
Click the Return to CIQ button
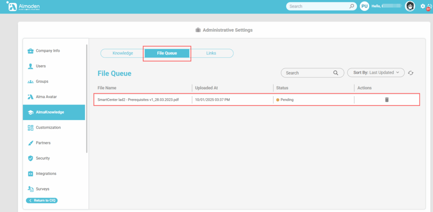[42, 200]
